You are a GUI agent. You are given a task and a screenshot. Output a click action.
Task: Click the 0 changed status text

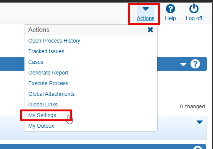coord(192,106)
